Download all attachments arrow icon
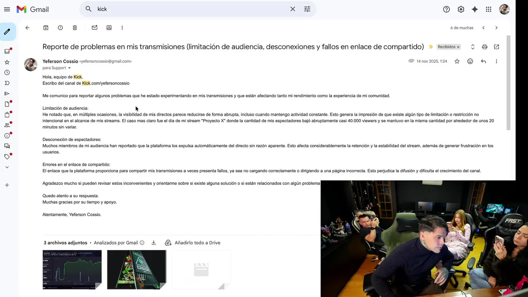Viewport: 528px width, 297px height. (x=153, y=243)
